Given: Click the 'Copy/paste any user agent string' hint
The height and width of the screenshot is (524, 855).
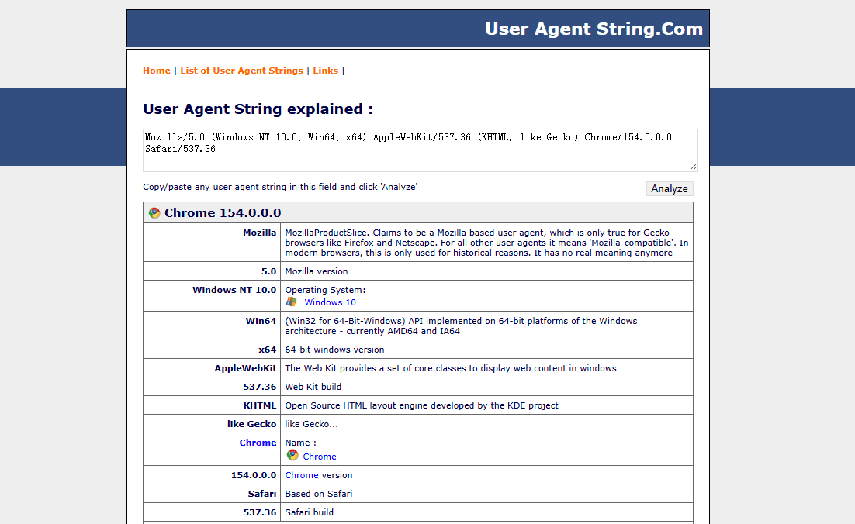Looking at the screenshot, I should pyautogui.click(x=280, y=187).
